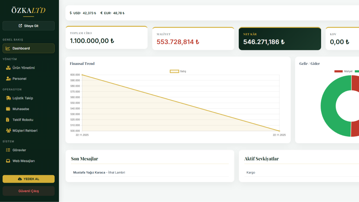Click the YEDEK AL backup button
Viewport: 359px width, 202px height.
[28, 179]
